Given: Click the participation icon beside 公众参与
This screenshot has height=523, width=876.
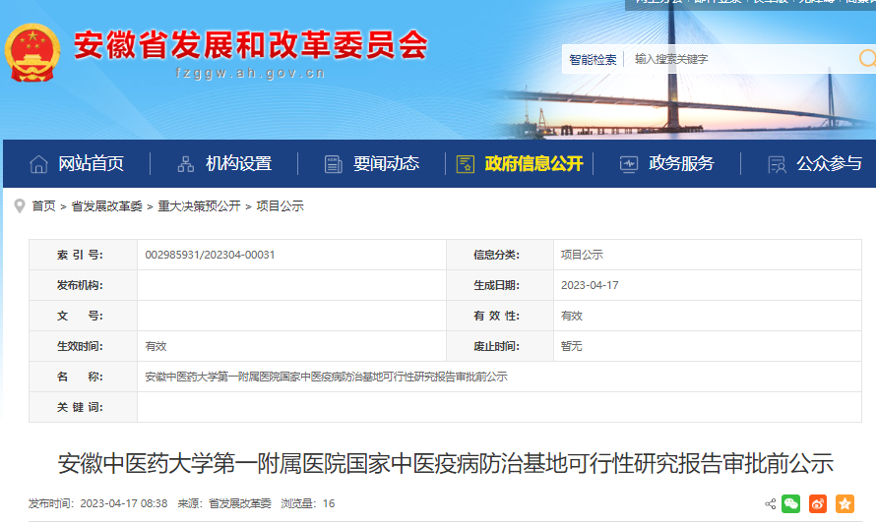Looking at the screenshot, I should click(x=777, y=164).
